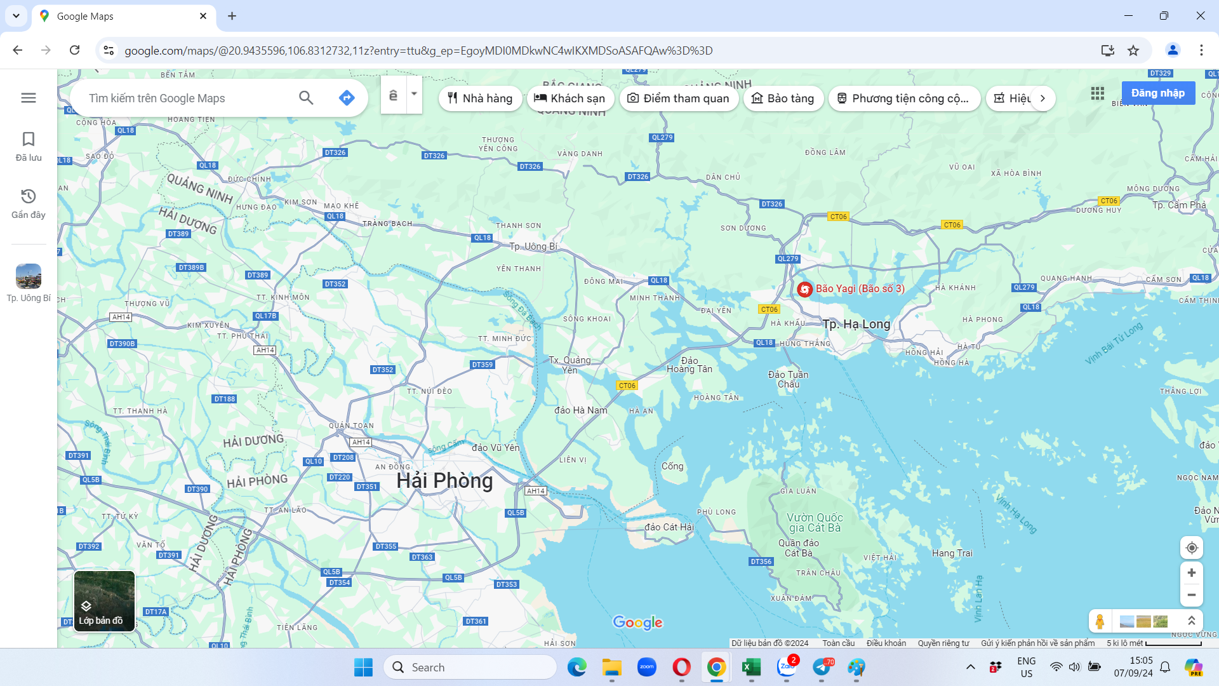Image resolution: width=1219 pixels, height=686 pixels.
Task: Click the search magnifier icon
Action: [306, 98]
